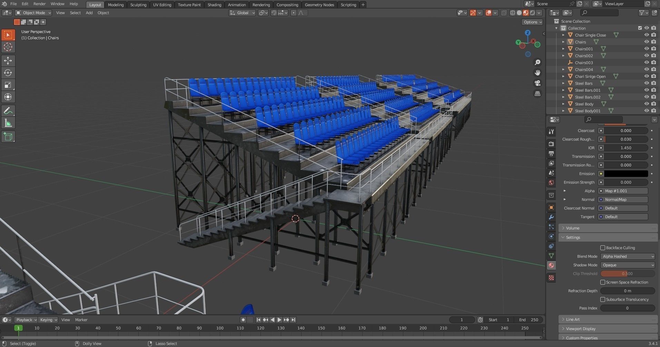Switch to Geometry Nodes workspace tab
The height and width of the screenshot is (347, 660).
click(319, 5)
